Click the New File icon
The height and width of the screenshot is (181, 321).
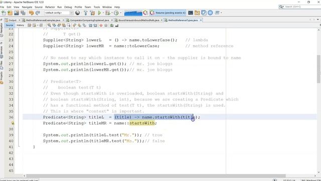pyautogui.click(x=4, y=13)
